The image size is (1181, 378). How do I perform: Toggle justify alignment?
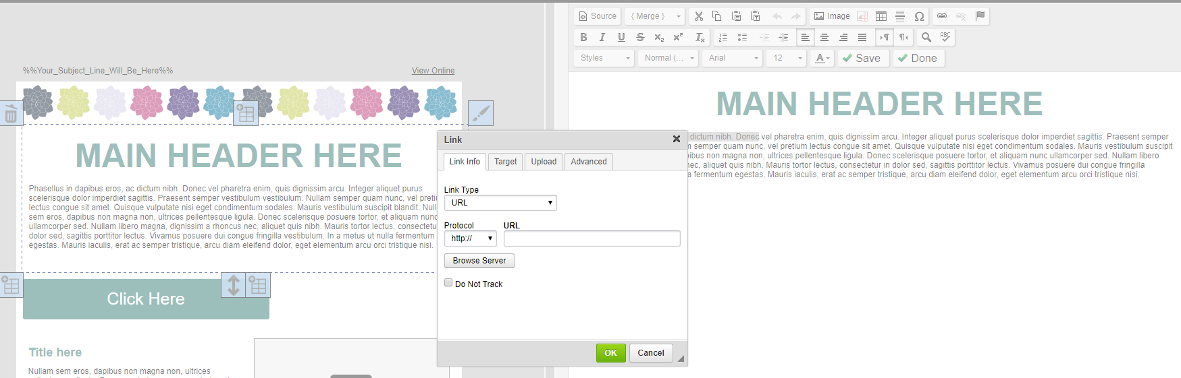tap(862, 37)
